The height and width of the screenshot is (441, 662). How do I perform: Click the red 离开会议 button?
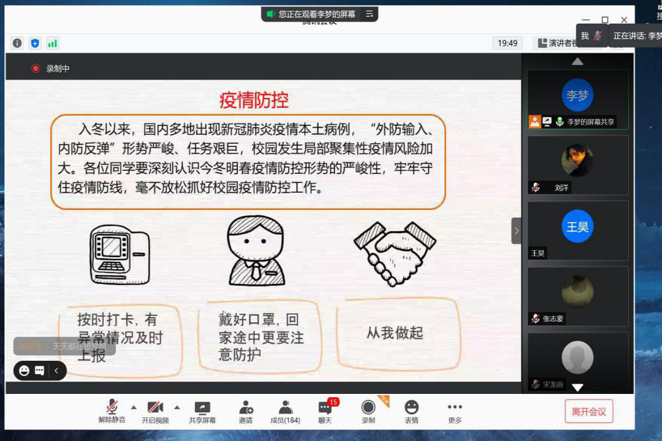(x=589, y=412)
